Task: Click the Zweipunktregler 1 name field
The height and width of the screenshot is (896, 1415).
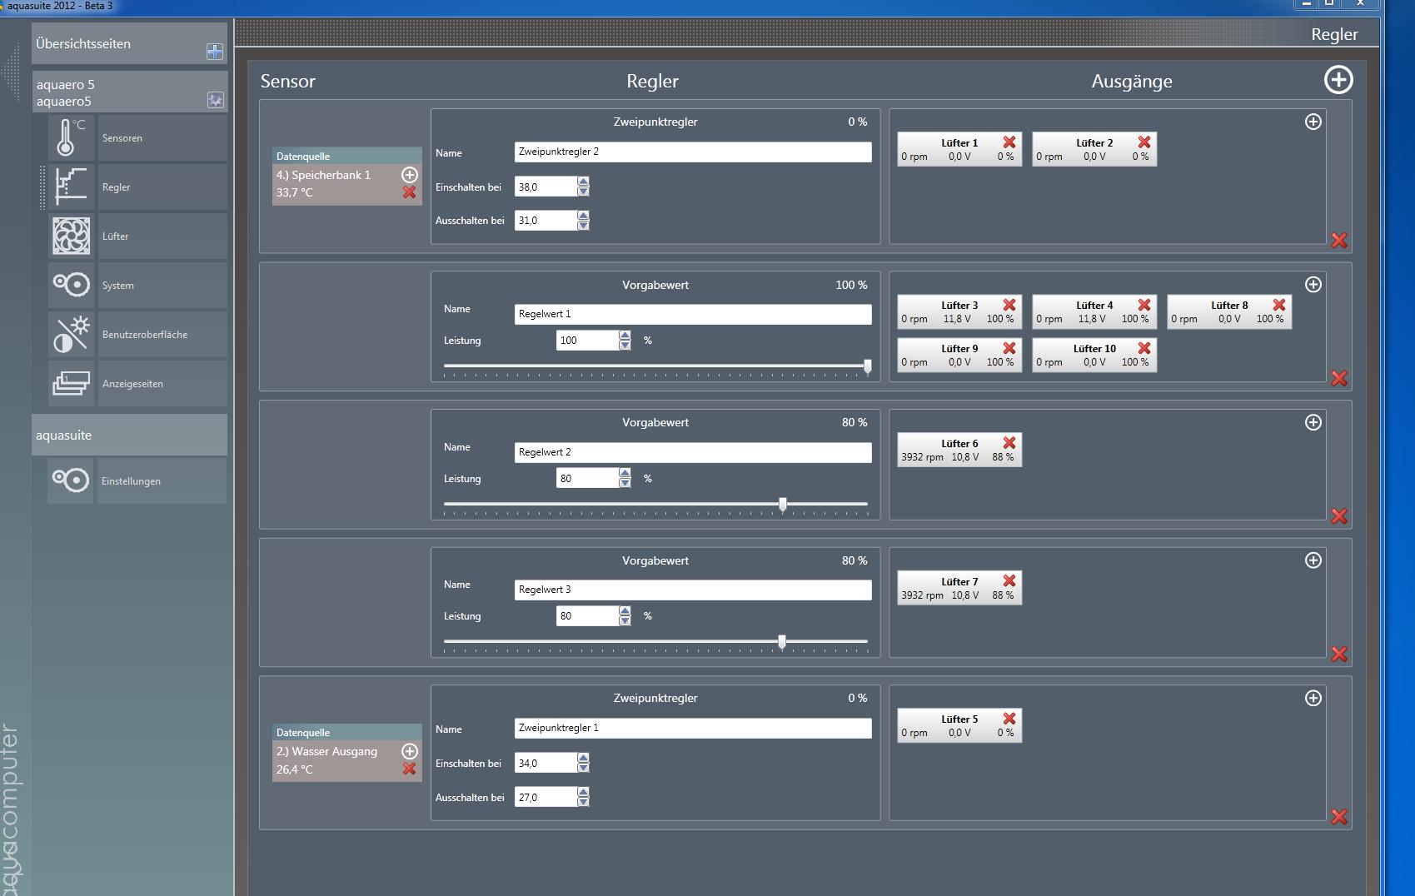Action: coord(692,729)
